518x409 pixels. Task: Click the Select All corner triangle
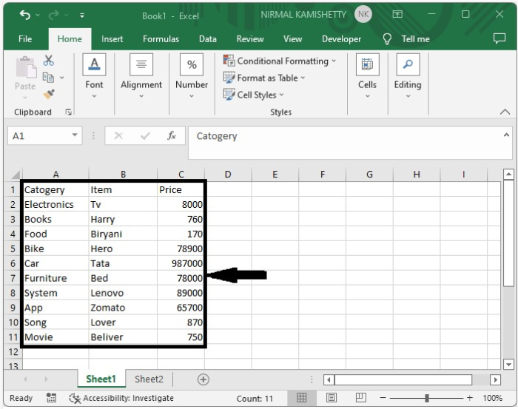pyautogui.click(x=16, y=174)
